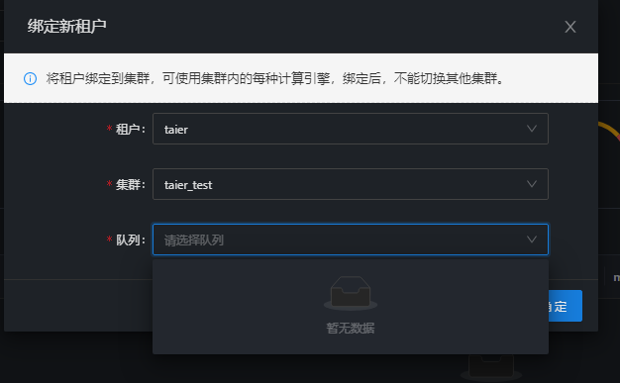
Task: Click the chevron arrow in 队列 field
Action: [532, 239]
